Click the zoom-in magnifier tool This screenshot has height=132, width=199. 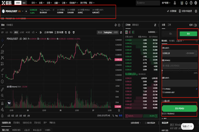click(x=2, y=95)
